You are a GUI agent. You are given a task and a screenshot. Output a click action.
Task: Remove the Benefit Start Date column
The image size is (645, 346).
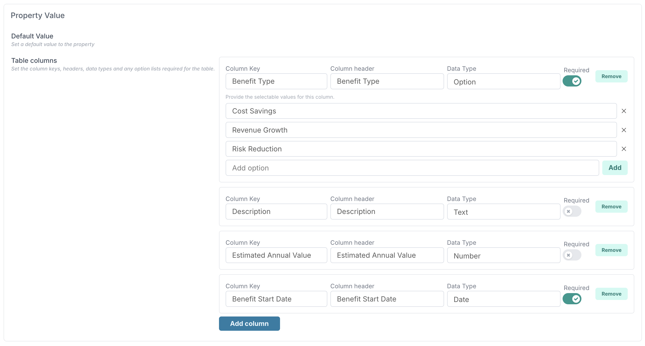coord(611,294)
